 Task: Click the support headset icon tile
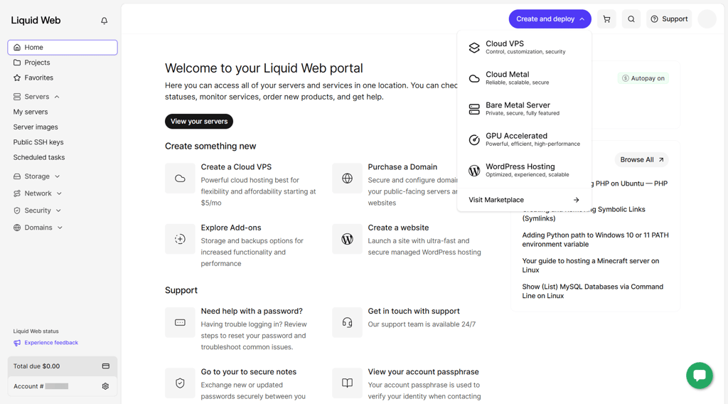point(347,322)
